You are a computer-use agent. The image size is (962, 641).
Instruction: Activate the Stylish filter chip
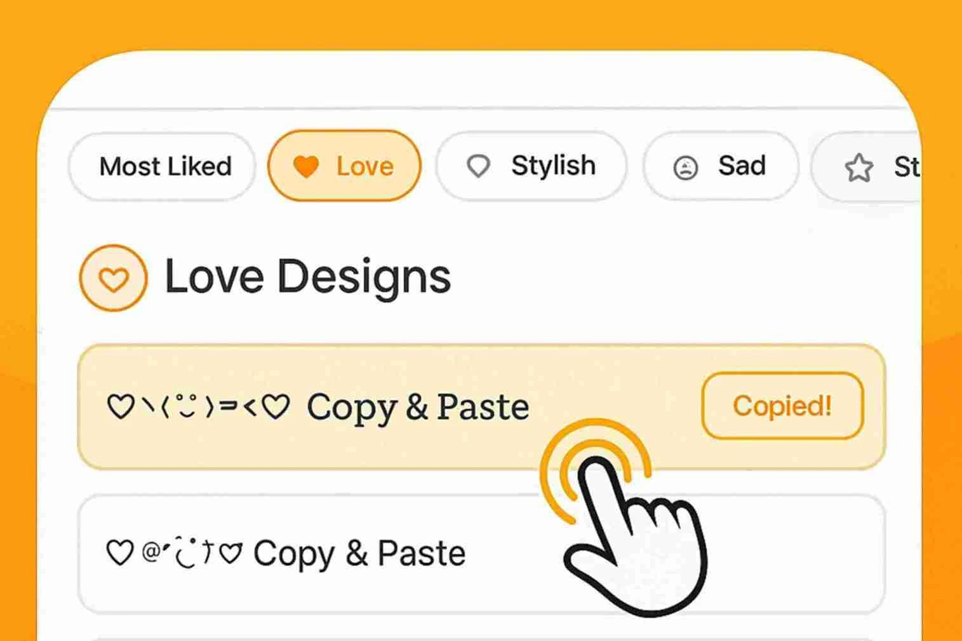[531, 166]
